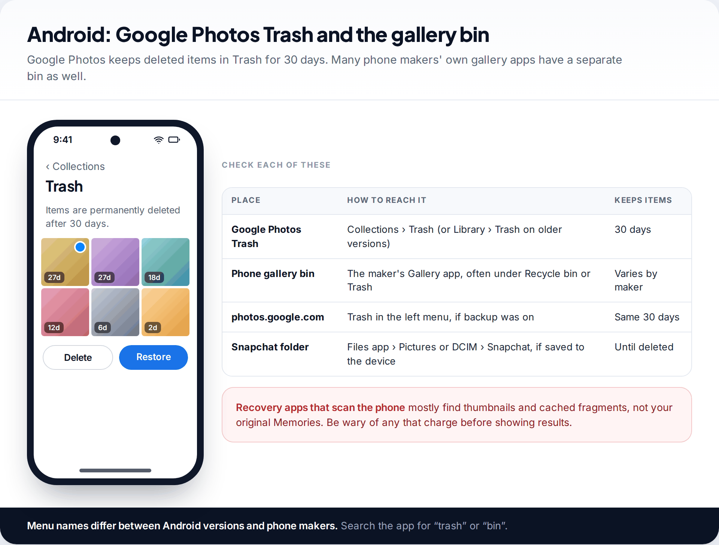Click the subtitle about 30 days Trash
Image resolution: width=719 pixels, height=545 pixels.
point(324,68)
